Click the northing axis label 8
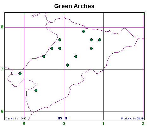Image resolution: width=149 pixels, height=127 pixels. [2, 27]
